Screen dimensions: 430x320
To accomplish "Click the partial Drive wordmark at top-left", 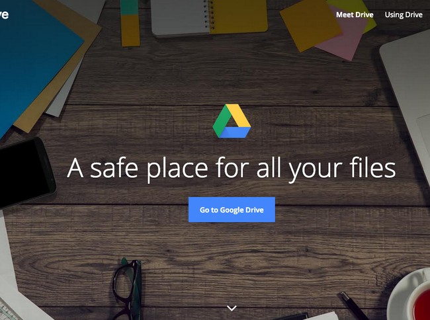I will point(4,15).
